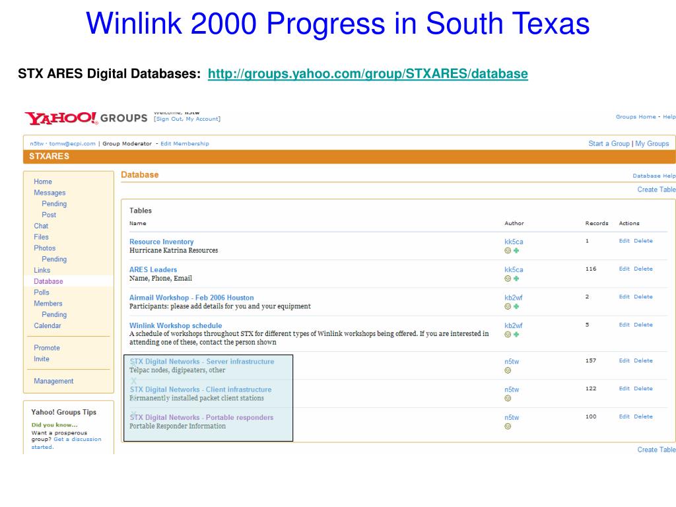The width and height of the screenshot is (676, 507).
Task: Open the Resource Inventory table
Action: (x=161, y=242)
